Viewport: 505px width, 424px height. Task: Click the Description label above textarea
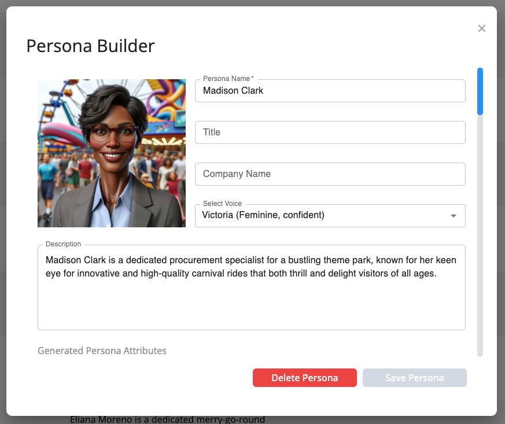(63, 244)
